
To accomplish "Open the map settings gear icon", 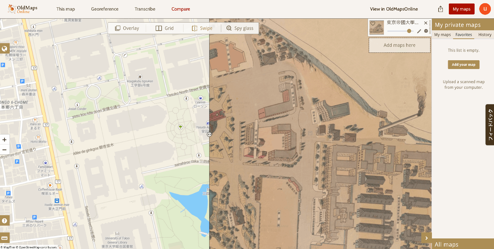I will [426, 31].
